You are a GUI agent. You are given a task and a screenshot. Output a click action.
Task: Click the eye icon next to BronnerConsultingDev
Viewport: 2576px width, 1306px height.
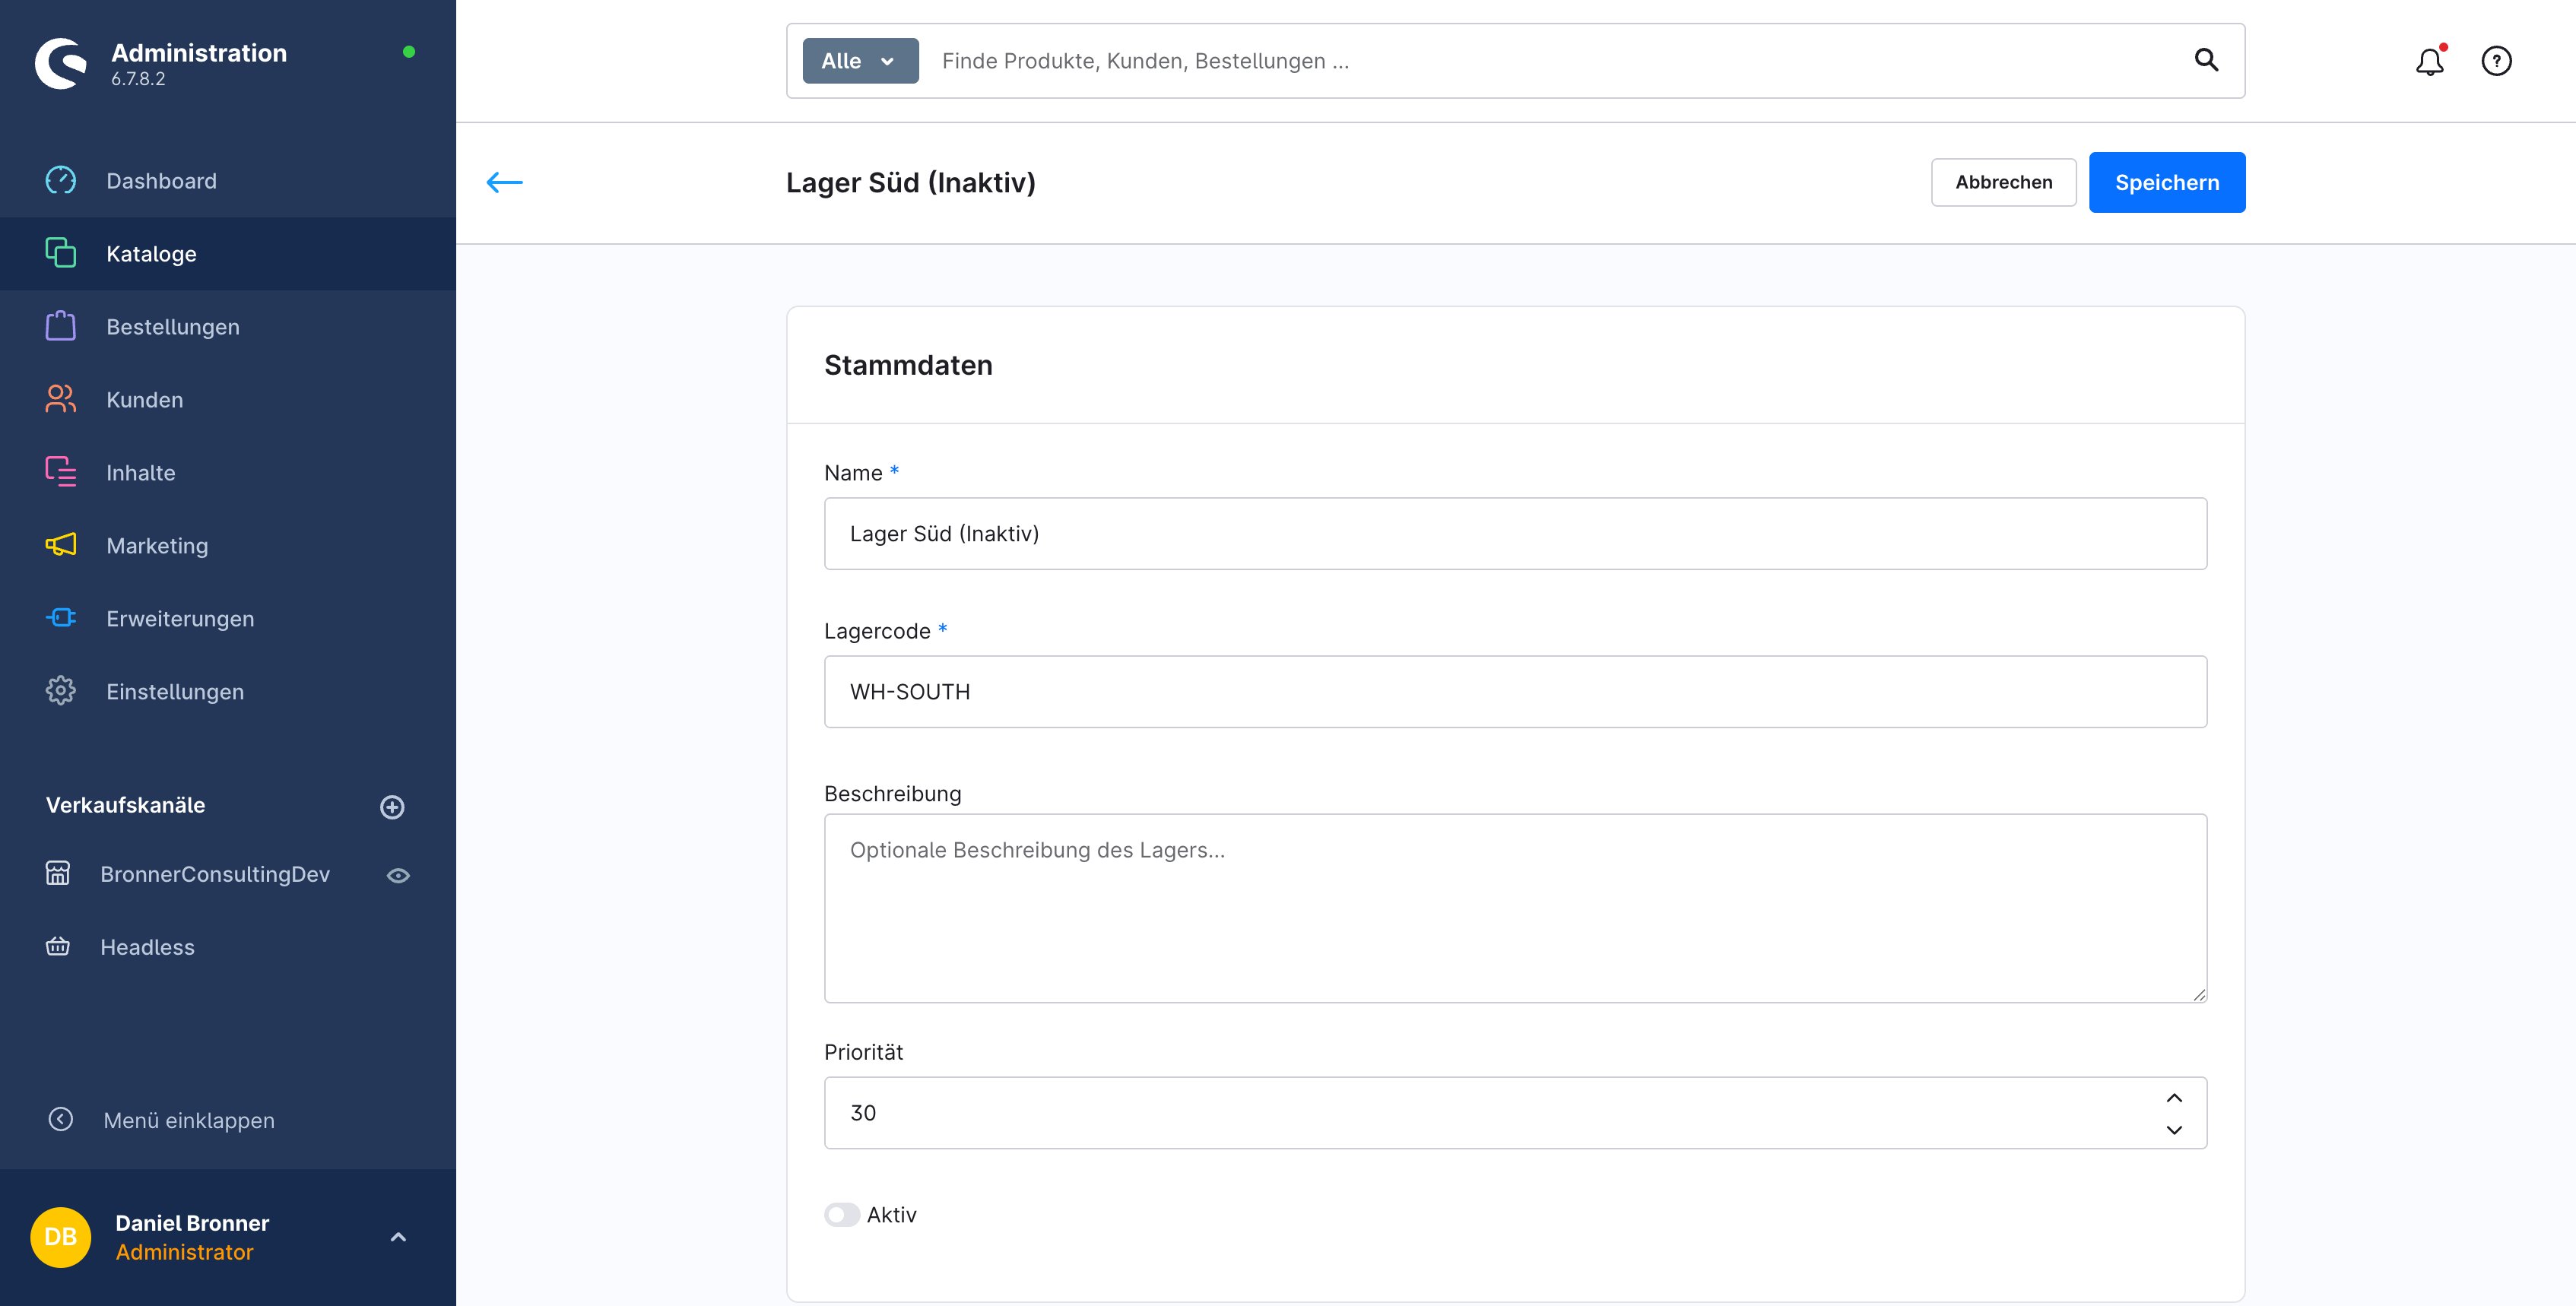click(x=398, y=875)
